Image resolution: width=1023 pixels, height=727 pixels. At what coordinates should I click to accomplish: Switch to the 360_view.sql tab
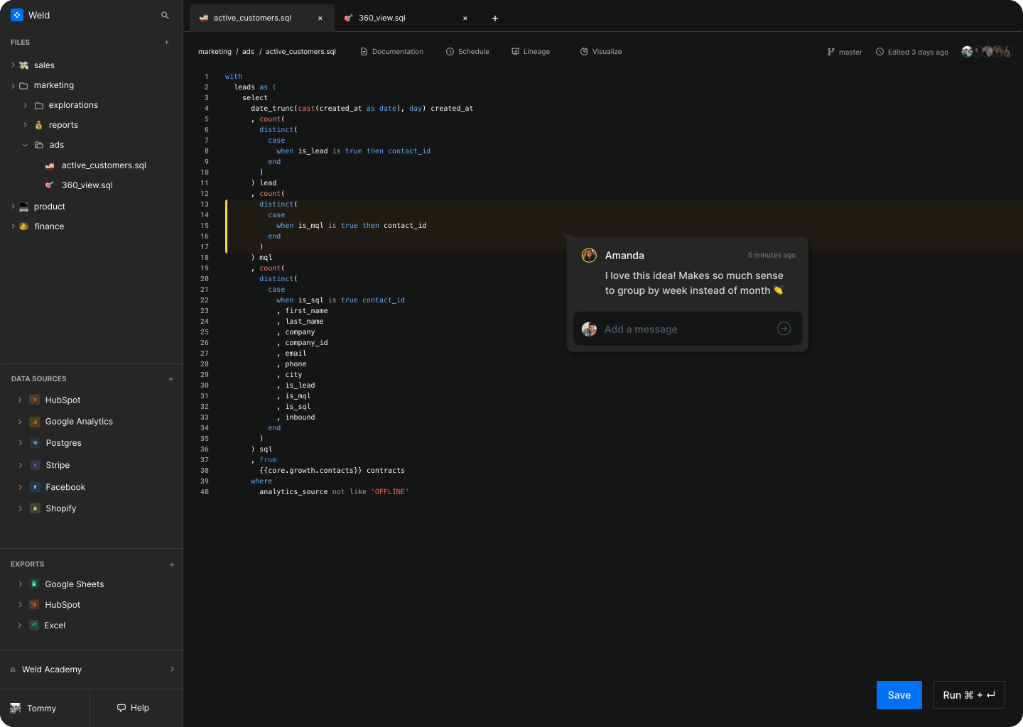click(x=382, y=18)
